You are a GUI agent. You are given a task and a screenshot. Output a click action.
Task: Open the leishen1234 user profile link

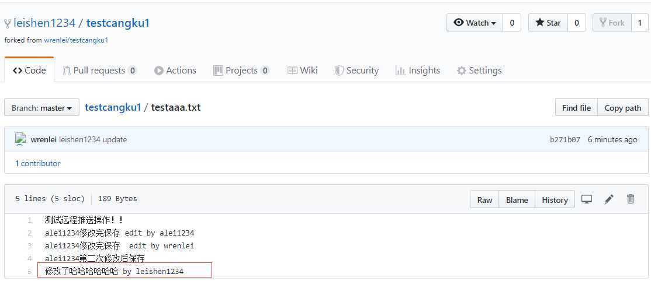pos(44,23)
